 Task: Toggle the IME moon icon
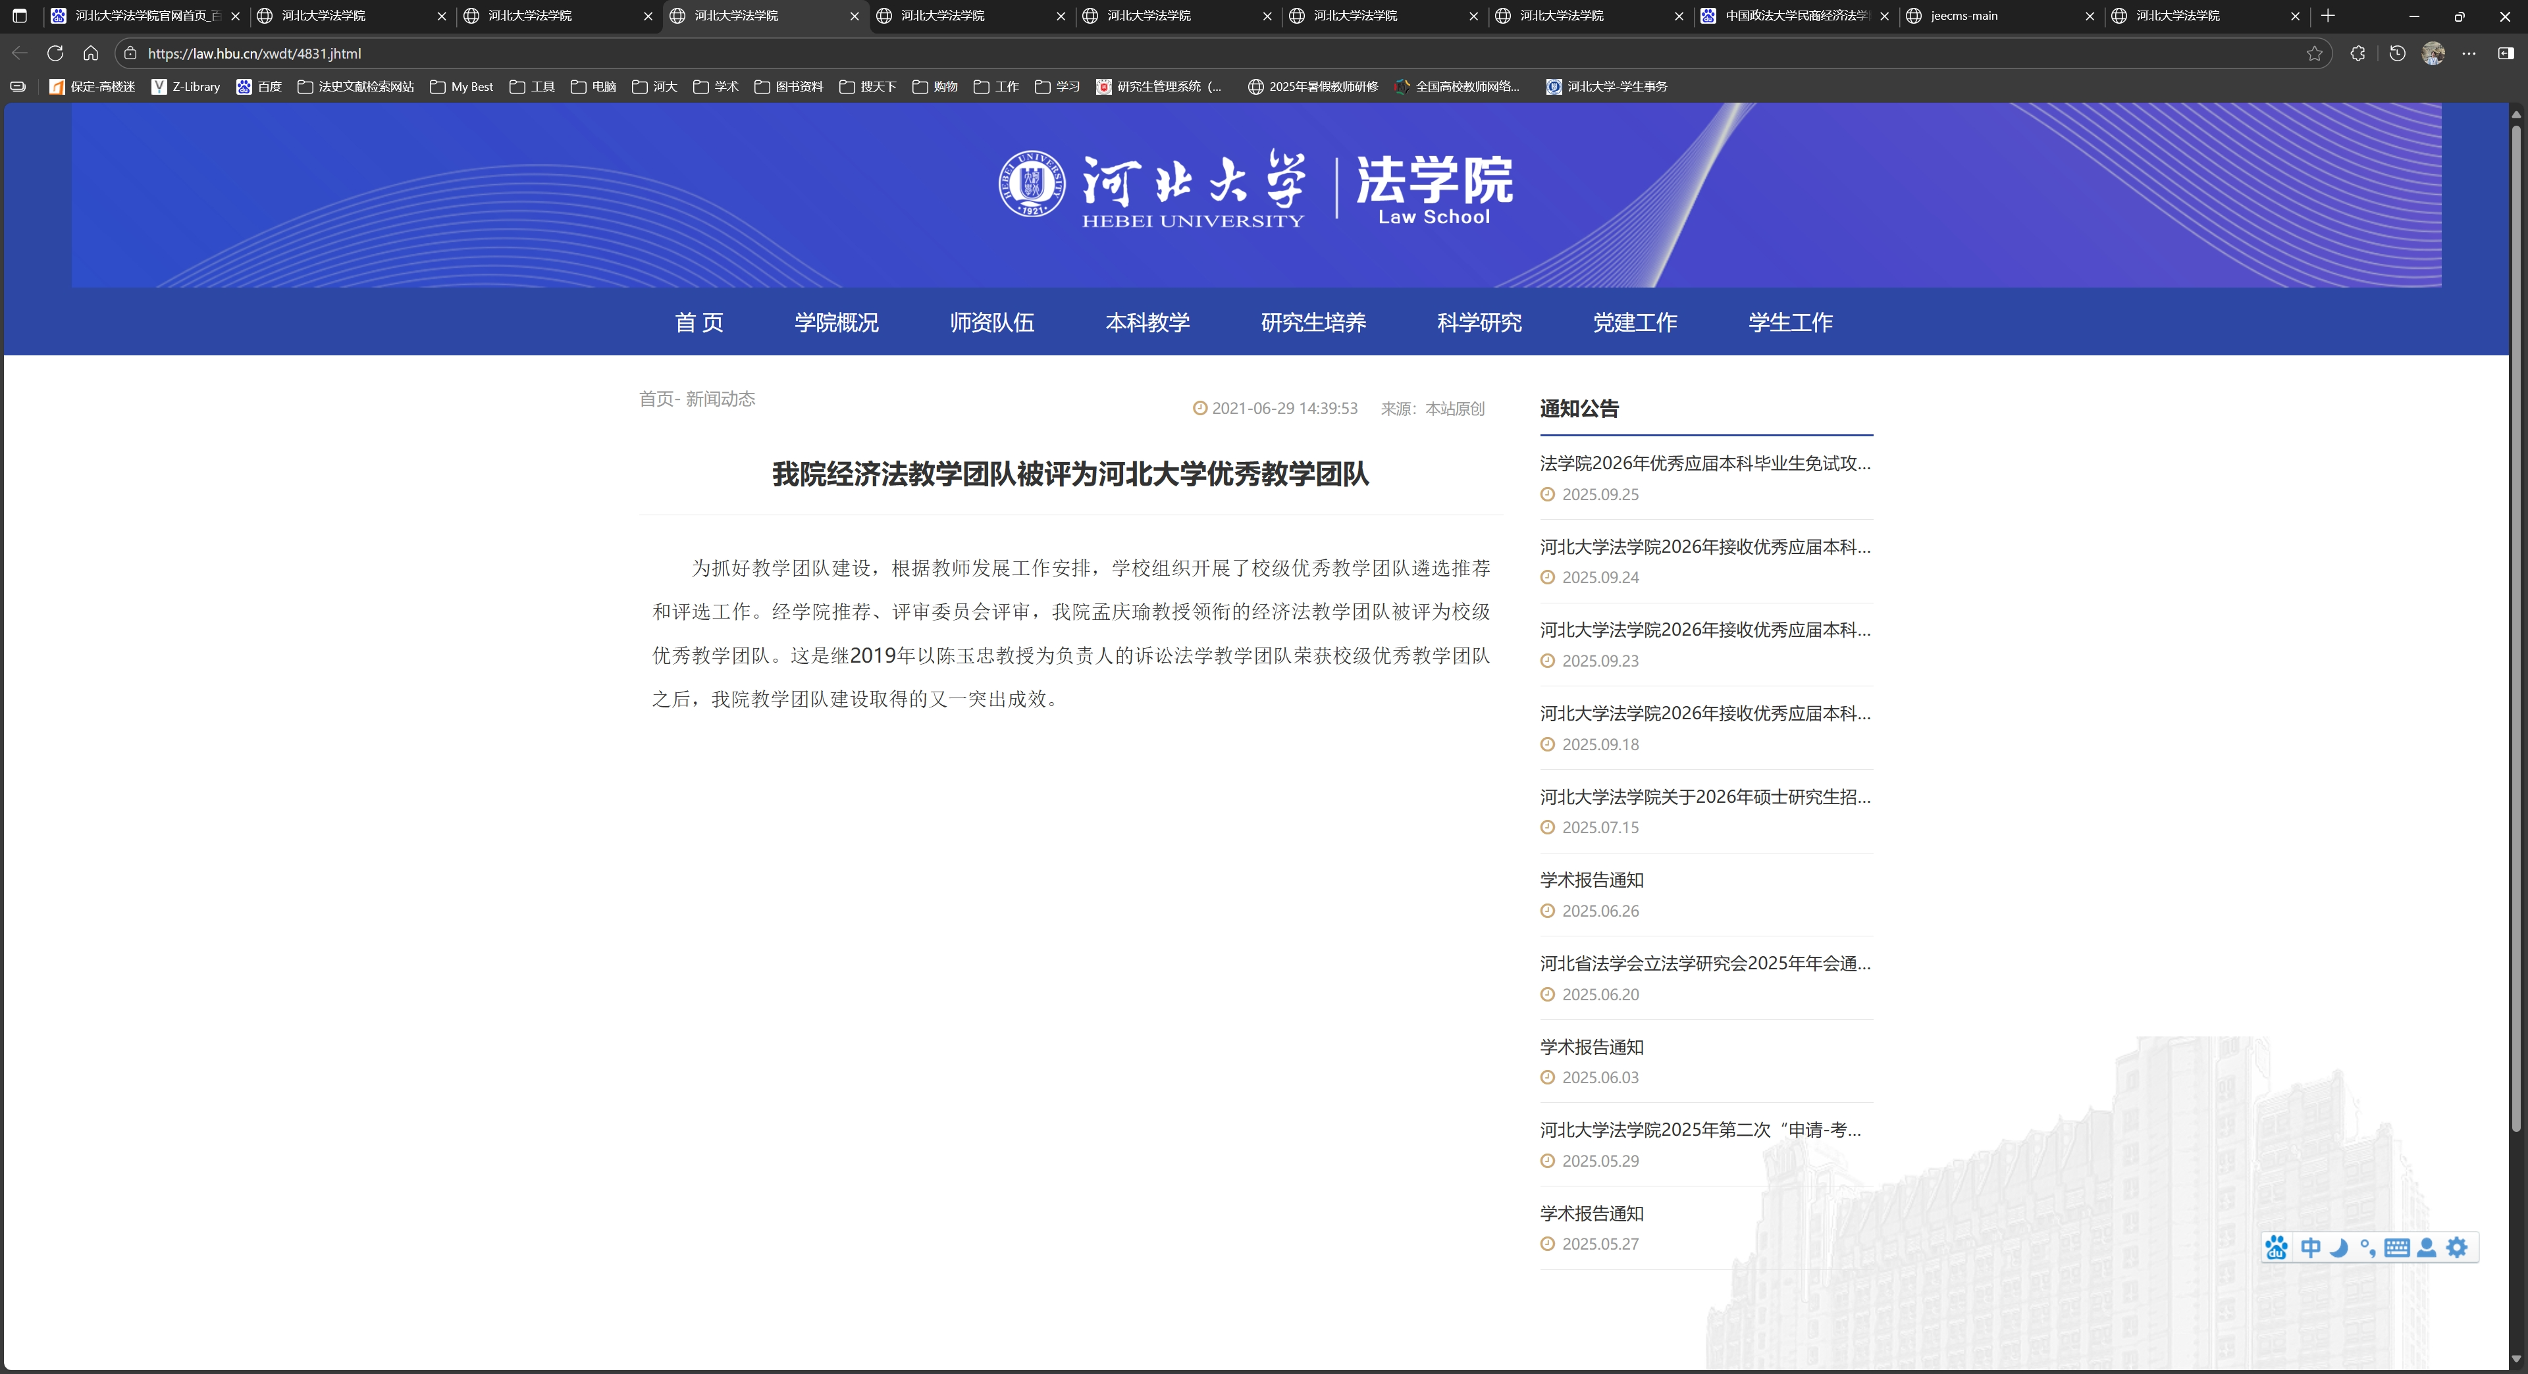click(2338, 1248)
